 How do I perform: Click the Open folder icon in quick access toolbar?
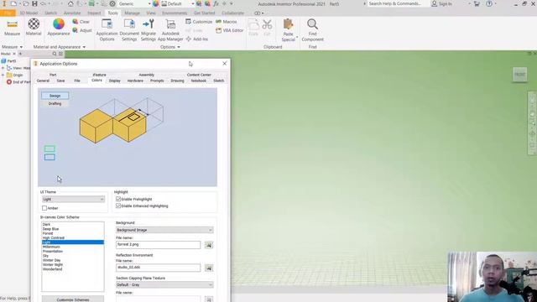pyautogui.click(x=26, y=3)
